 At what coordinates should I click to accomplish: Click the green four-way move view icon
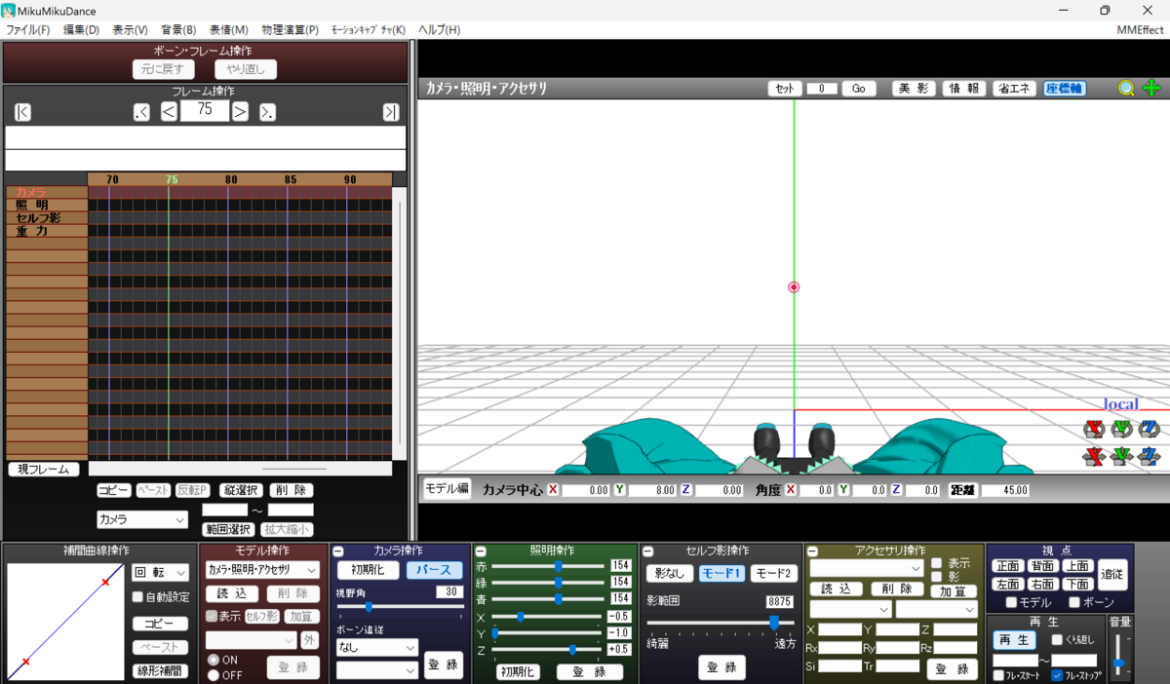(1151, 88)
